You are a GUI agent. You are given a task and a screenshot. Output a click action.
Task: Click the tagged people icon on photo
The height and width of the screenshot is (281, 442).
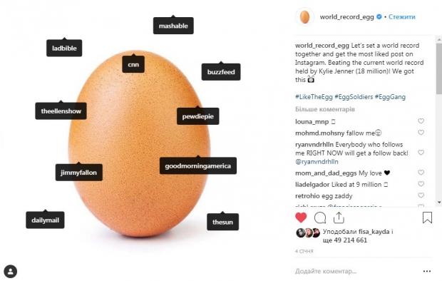(x=11, y=272)
